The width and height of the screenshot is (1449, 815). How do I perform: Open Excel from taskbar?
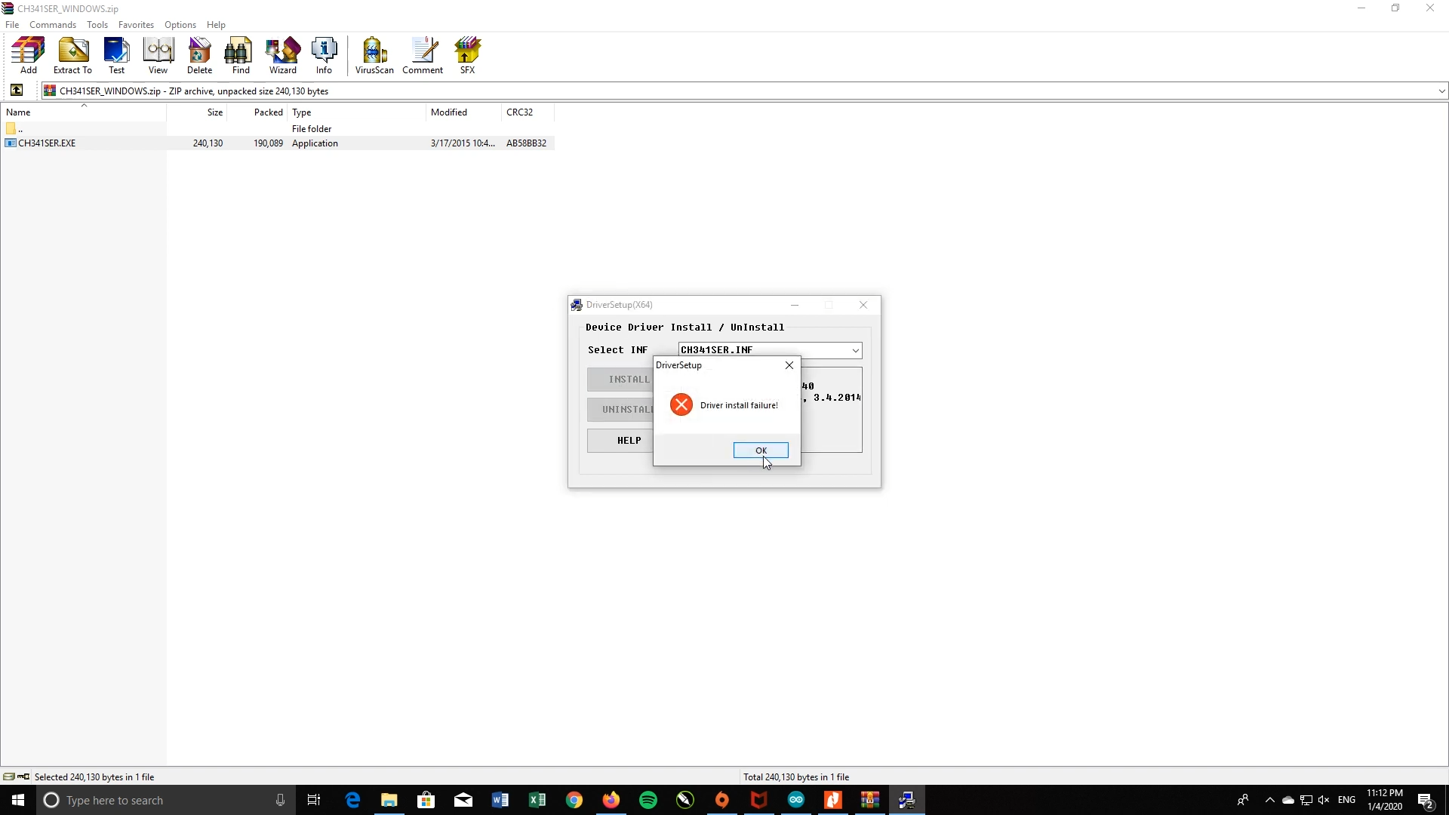click(x=537, y=800)
